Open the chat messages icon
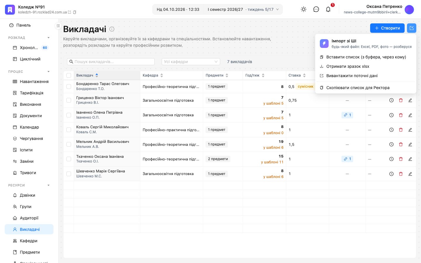This screenshot has height=263, width=421. (x=316, y=9)
